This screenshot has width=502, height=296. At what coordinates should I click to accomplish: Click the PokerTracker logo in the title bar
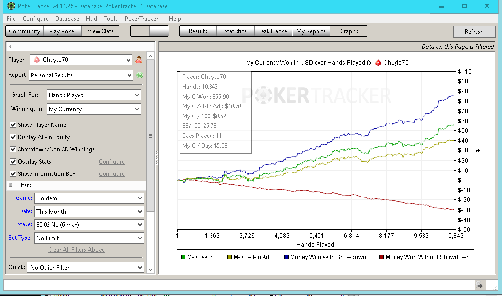[x=11, y=6]
